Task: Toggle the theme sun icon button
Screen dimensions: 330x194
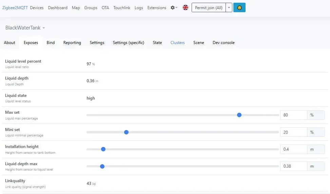Action: coord(239,8)
